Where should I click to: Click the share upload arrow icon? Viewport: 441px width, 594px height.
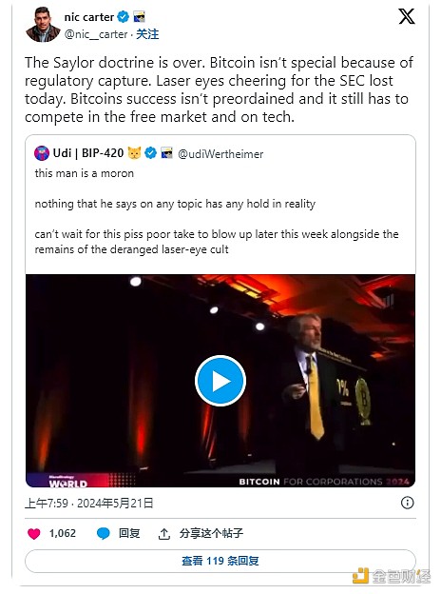(163, 534)
